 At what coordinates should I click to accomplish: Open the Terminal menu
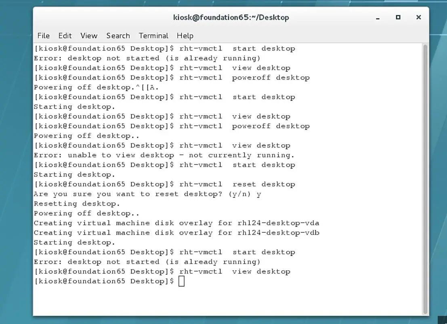point(153,36)
